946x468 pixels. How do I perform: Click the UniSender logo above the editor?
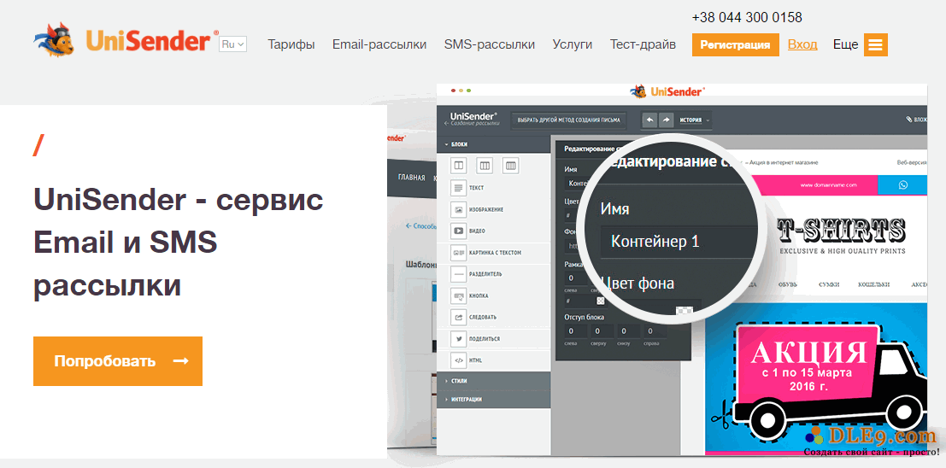point(667,91)
